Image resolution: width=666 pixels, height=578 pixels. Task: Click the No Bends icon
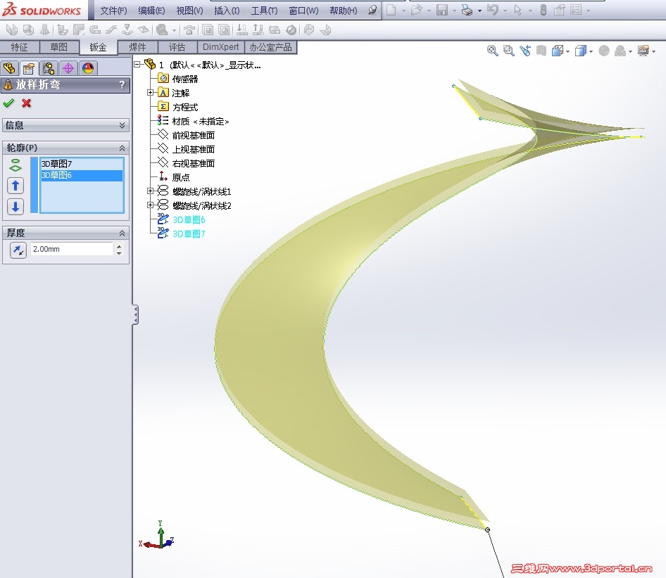point(291,30)
